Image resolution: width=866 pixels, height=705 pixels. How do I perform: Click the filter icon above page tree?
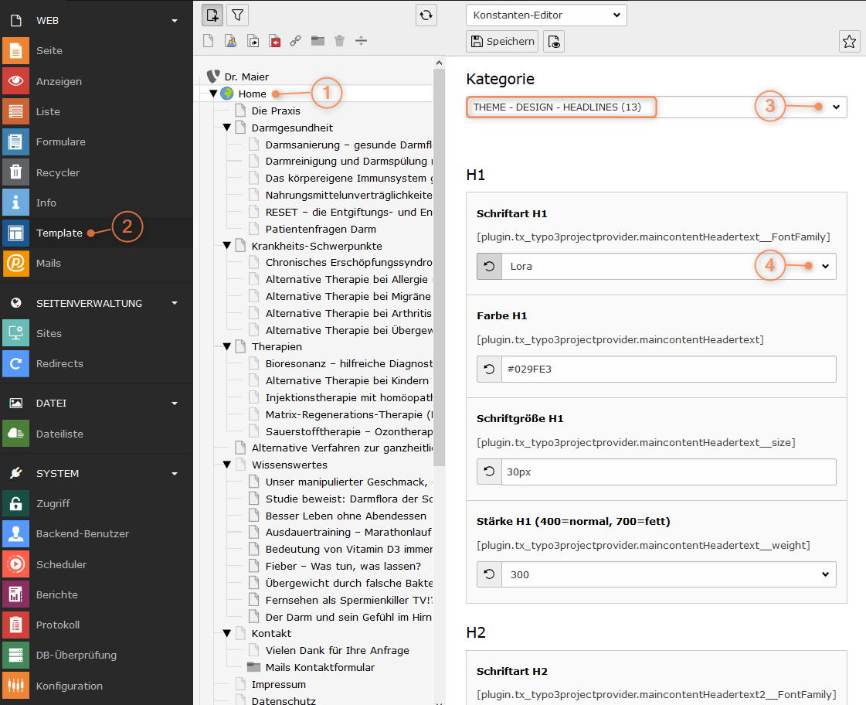[238, 15]
